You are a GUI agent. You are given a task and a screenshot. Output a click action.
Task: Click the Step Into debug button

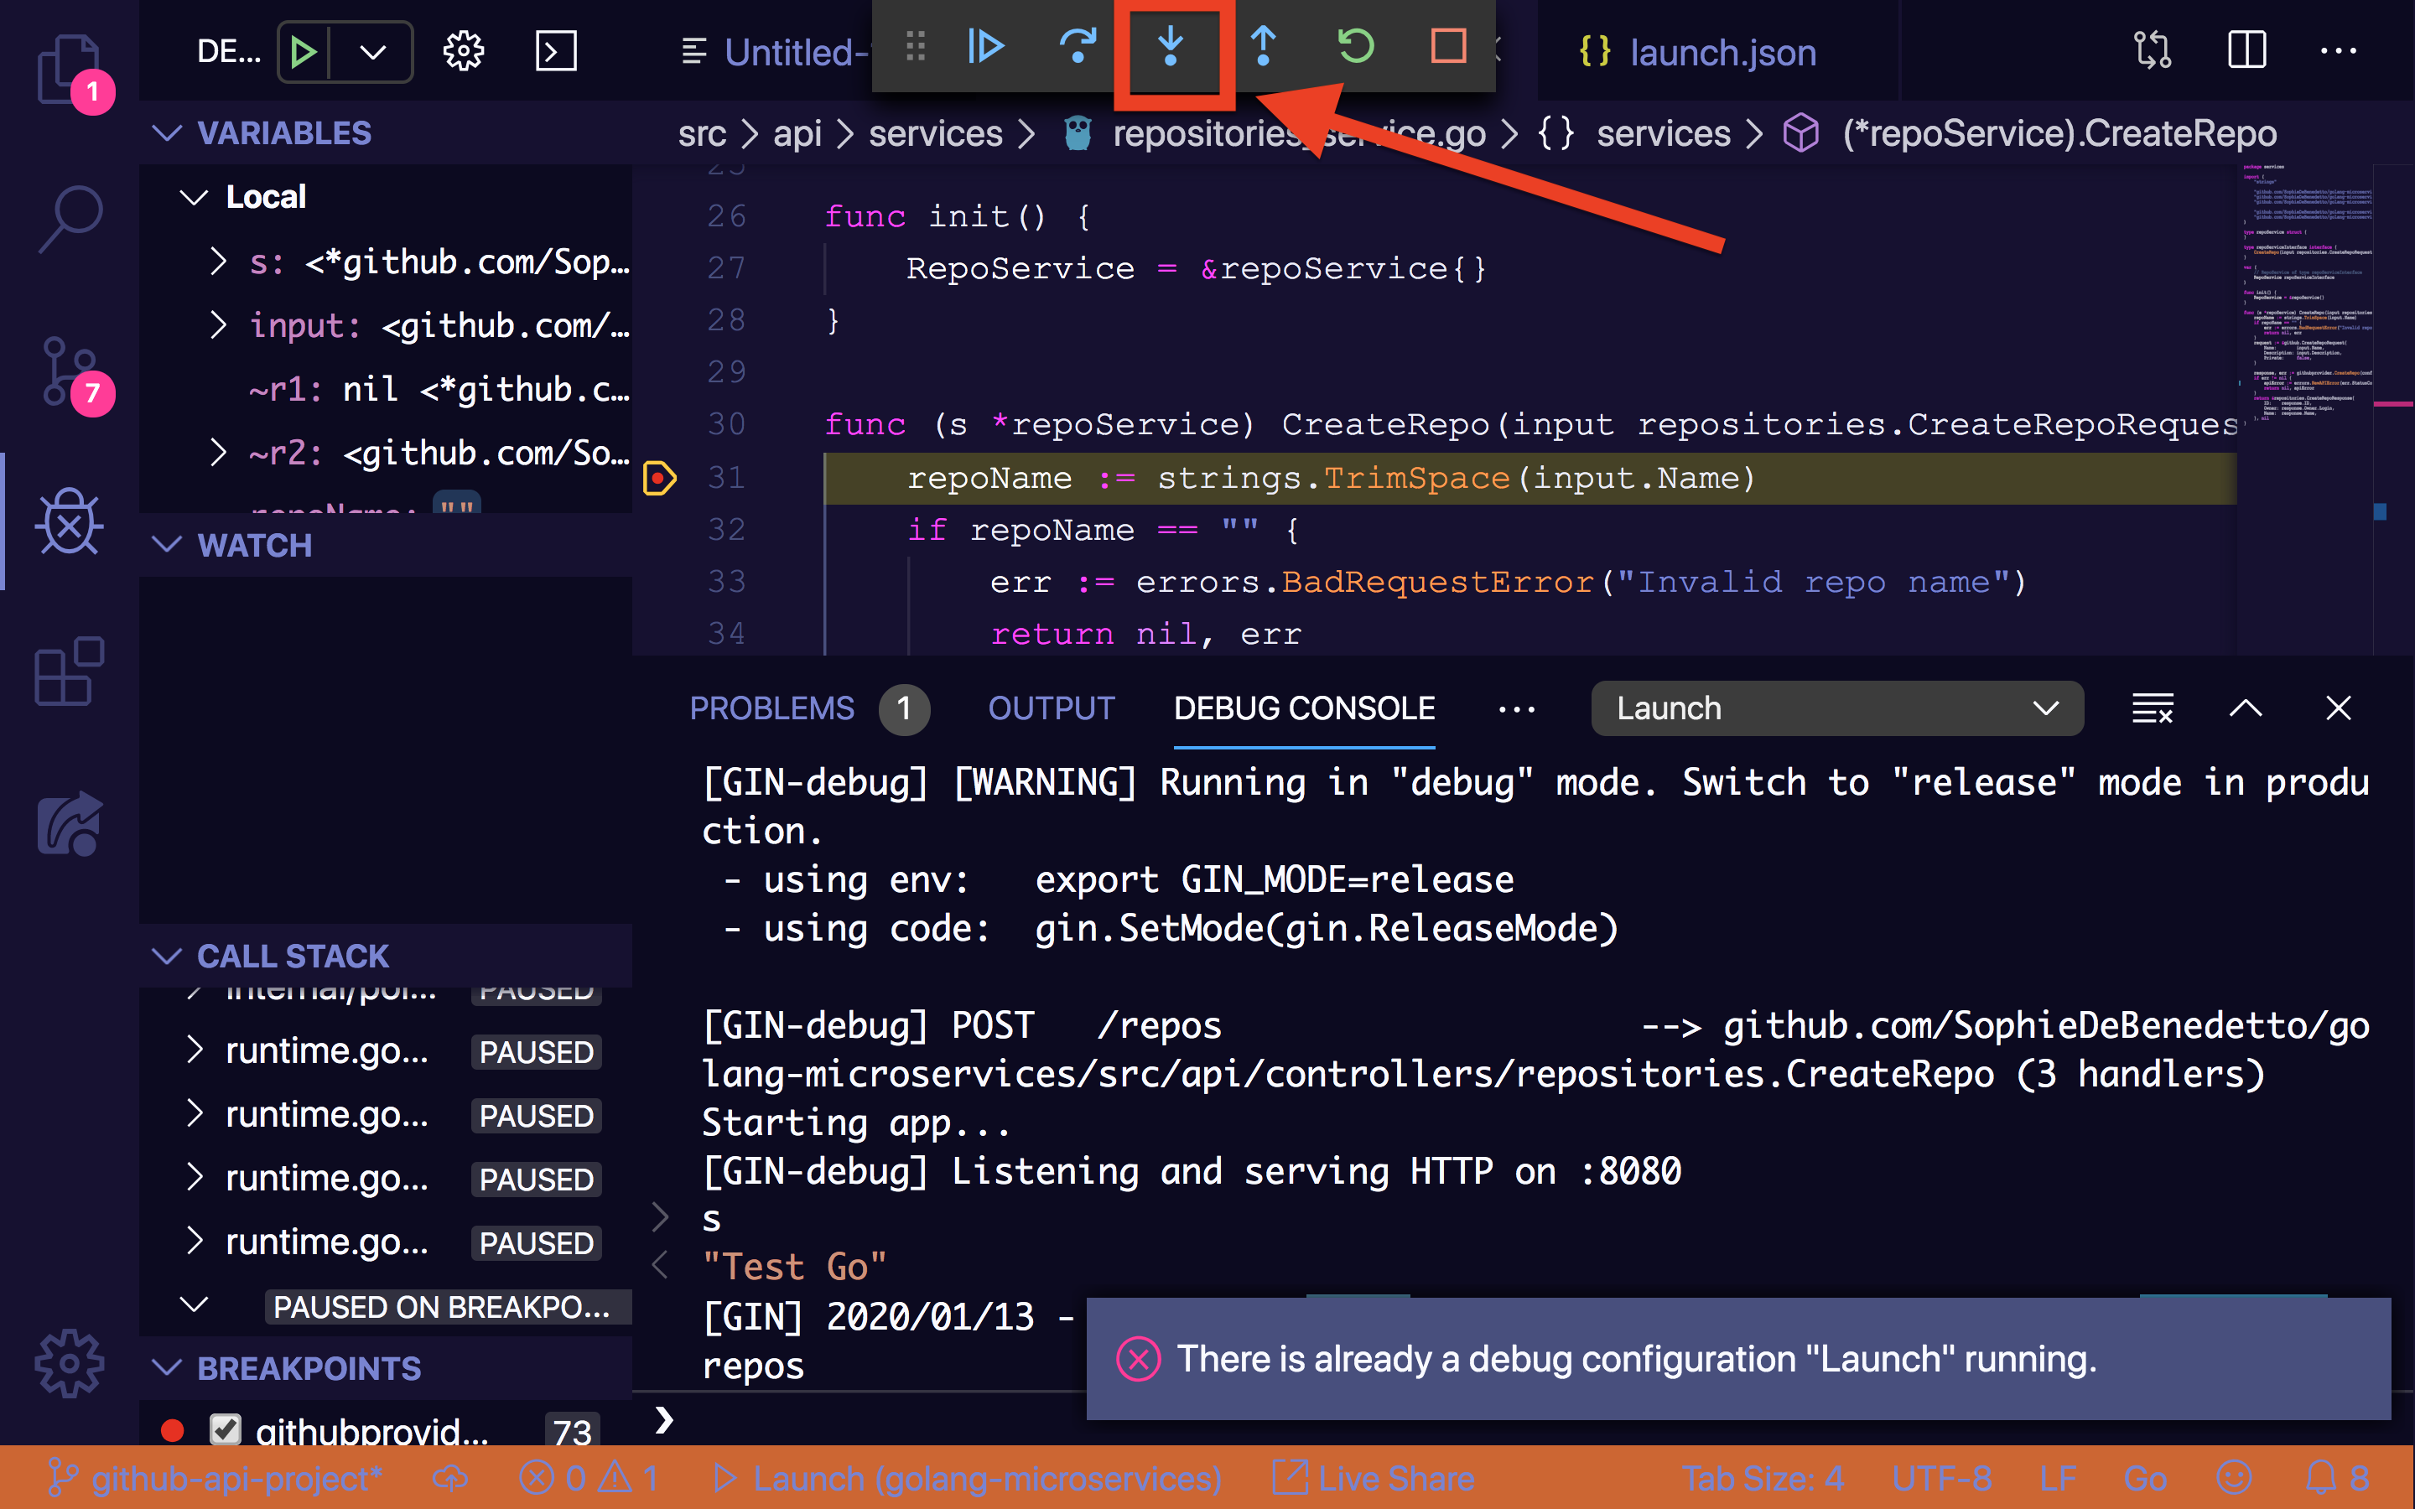(1170, 47)
